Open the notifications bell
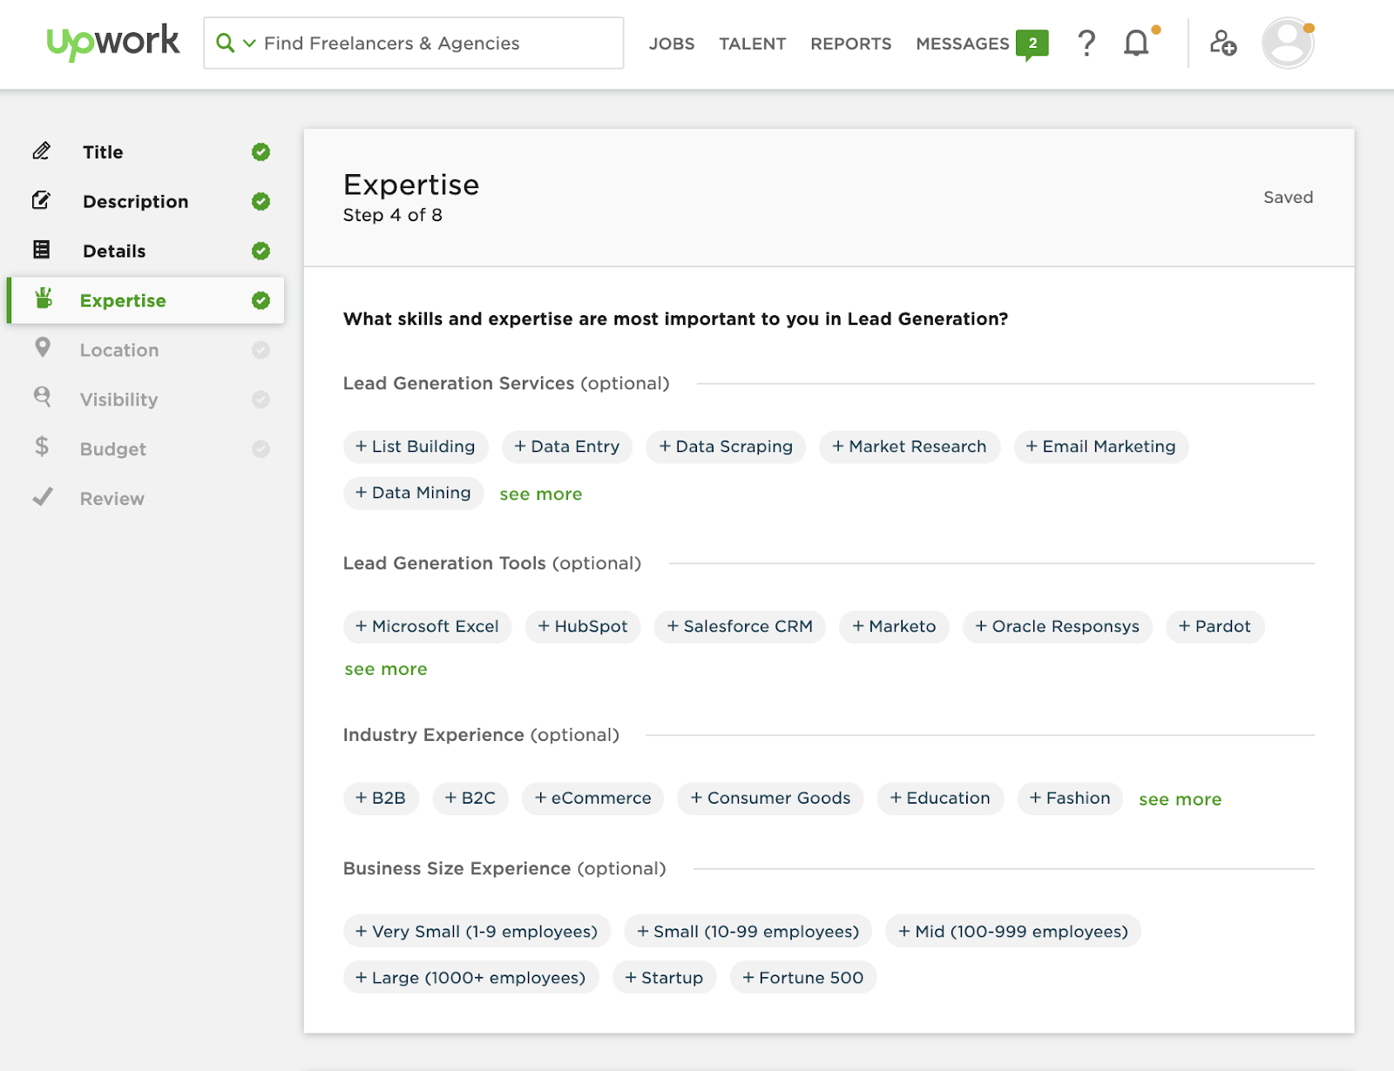 [1136, 43]
